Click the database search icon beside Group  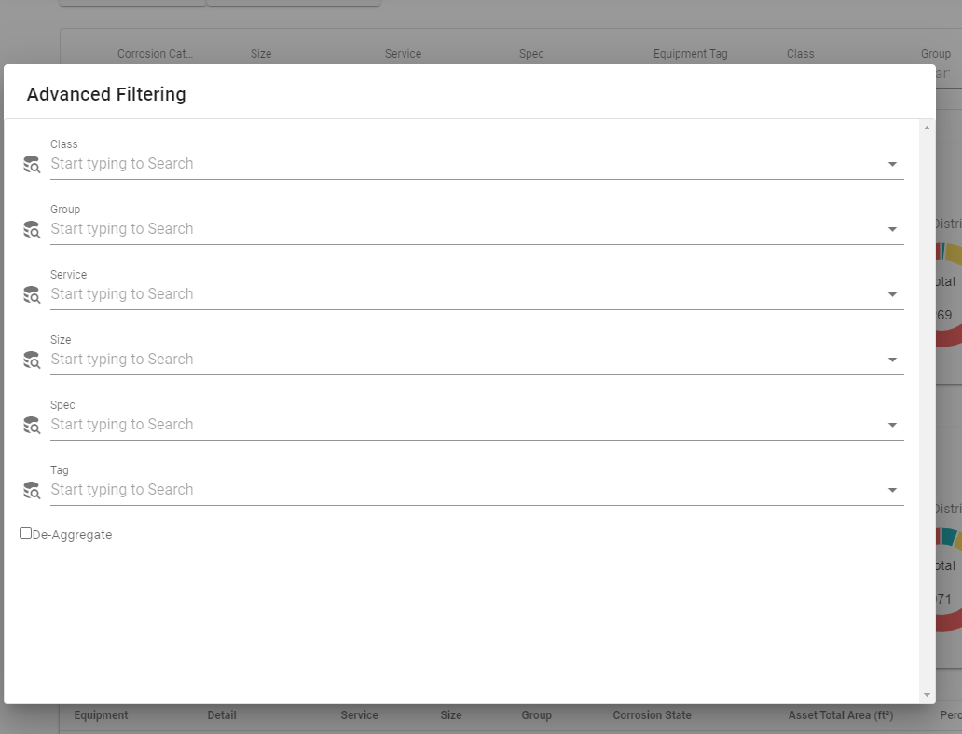(32, 230)
